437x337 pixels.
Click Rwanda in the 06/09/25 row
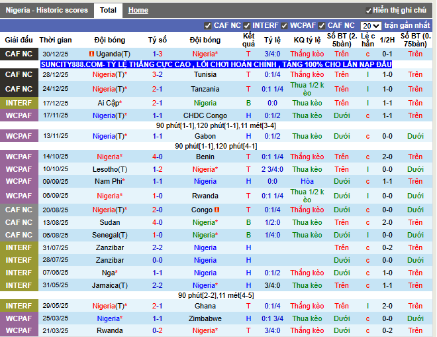pos(205,196)
